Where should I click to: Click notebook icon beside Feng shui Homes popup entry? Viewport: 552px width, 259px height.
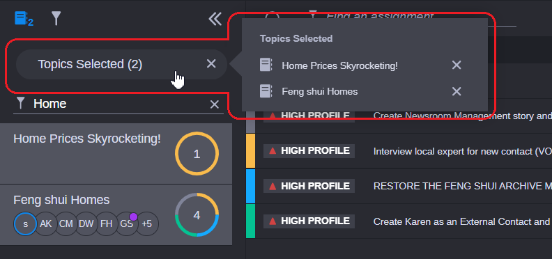pos(266,91)
